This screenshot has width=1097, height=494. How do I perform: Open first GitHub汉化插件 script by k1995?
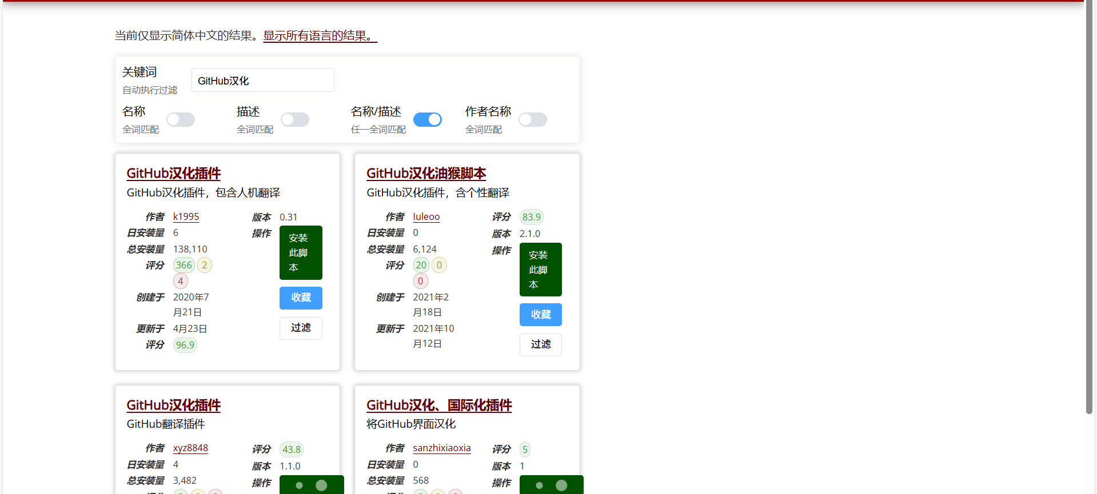coord(174,173)
